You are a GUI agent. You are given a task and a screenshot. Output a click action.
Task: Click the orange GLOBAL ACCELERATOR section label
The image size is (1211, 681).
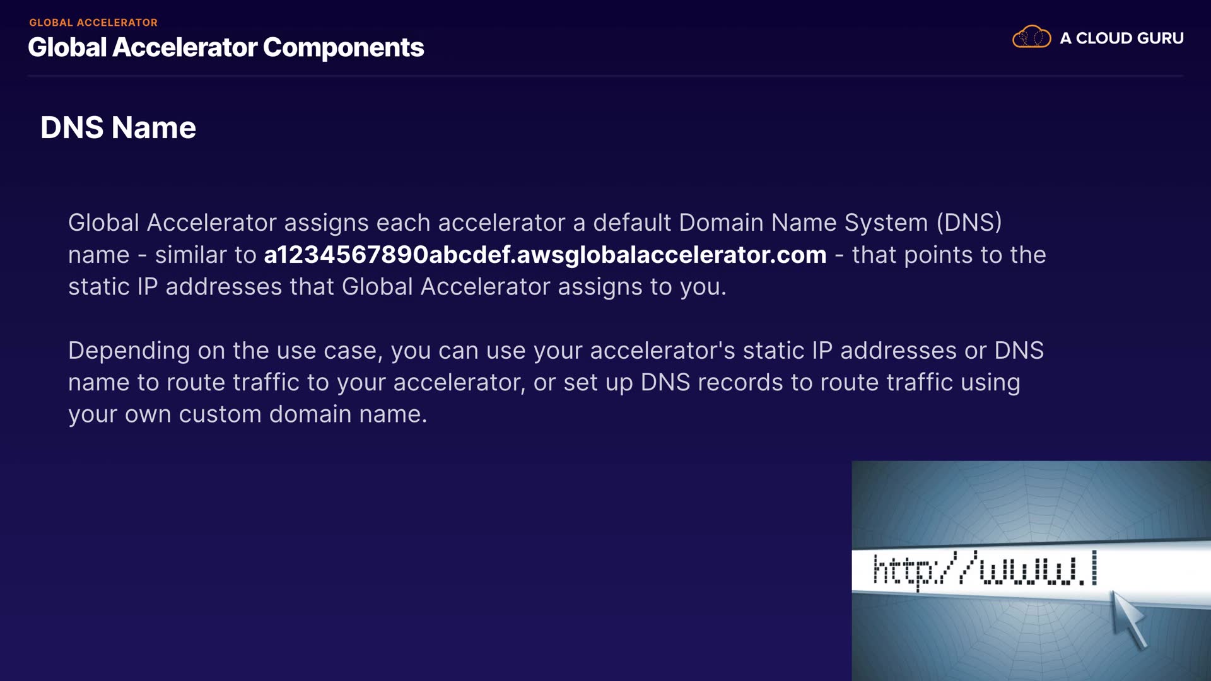[x=93, y=23]
